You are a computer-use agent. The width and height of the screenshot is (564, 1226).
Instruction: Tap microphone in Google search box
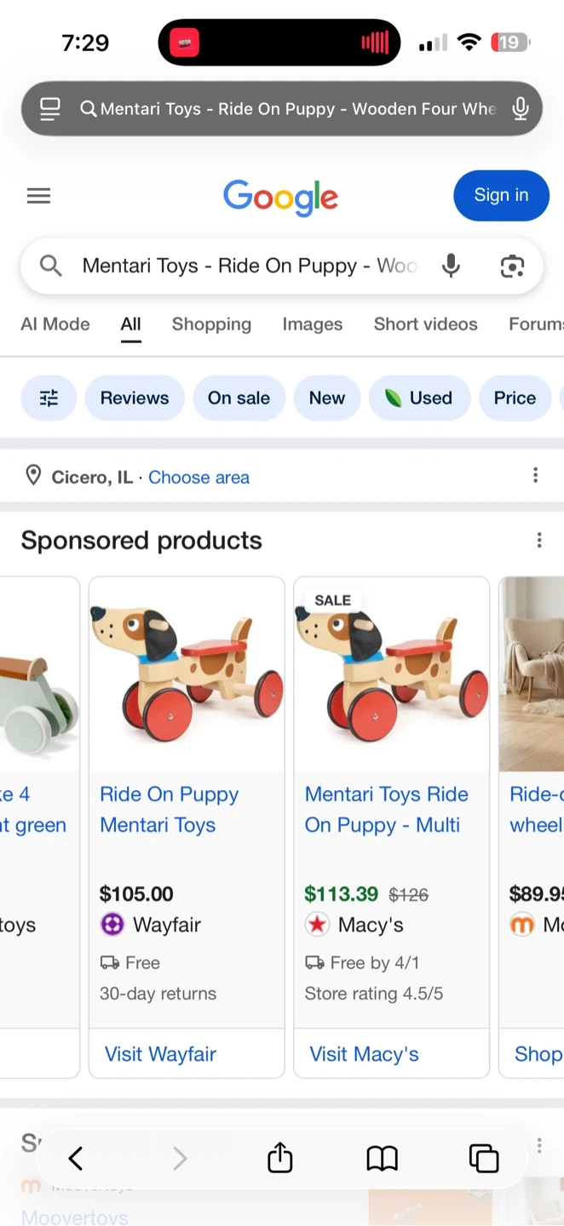coord(451,266)
